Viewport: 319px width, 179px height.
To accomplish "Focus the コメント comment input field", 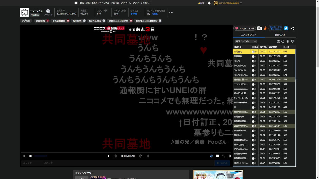I will (x=128, y=163).
